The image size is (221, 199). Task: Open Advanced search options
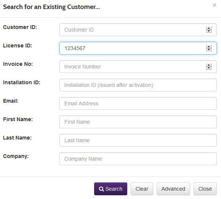coord(173,189)
